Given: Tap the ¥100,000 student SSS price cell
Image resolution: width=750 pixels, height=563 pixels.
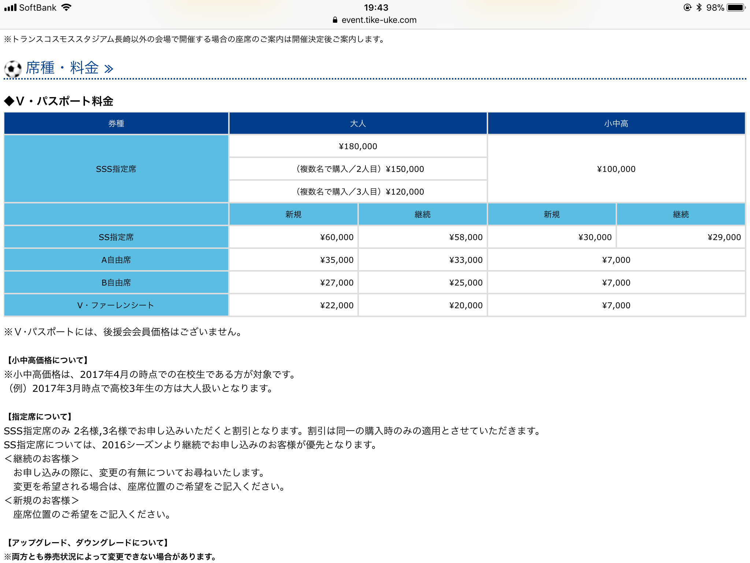Looking at the screenshot, I should pyautogui.click(x=616, y=169).
